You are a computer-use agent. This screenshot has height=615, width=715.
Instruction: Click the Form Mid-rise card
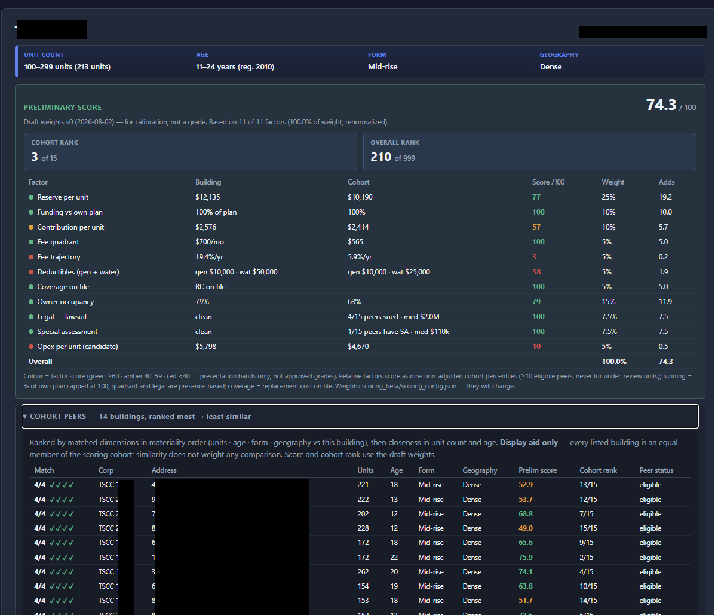coord(447,61)
